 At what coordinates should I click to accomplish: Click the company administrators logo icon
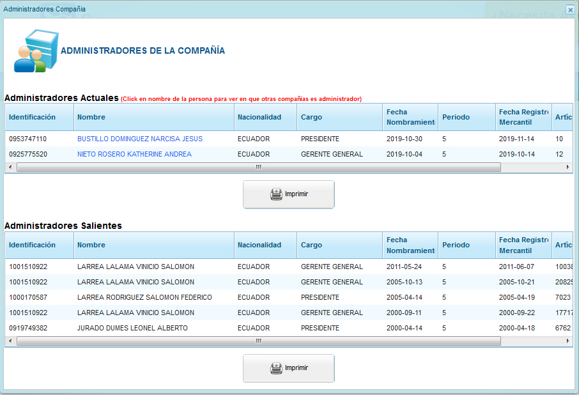click(31, 50)
